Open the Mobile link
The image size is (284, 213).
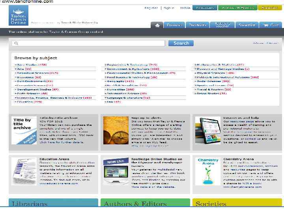point(185,8)
